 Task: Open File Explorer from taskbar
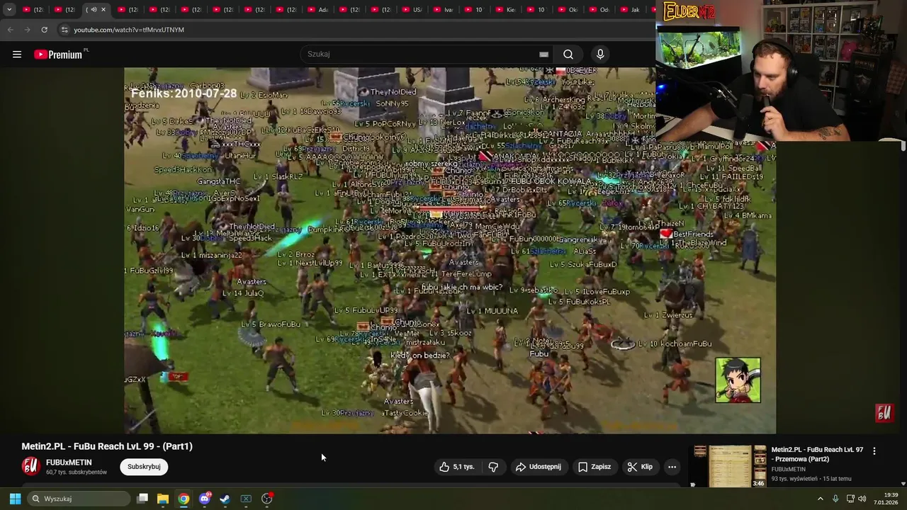163,499
